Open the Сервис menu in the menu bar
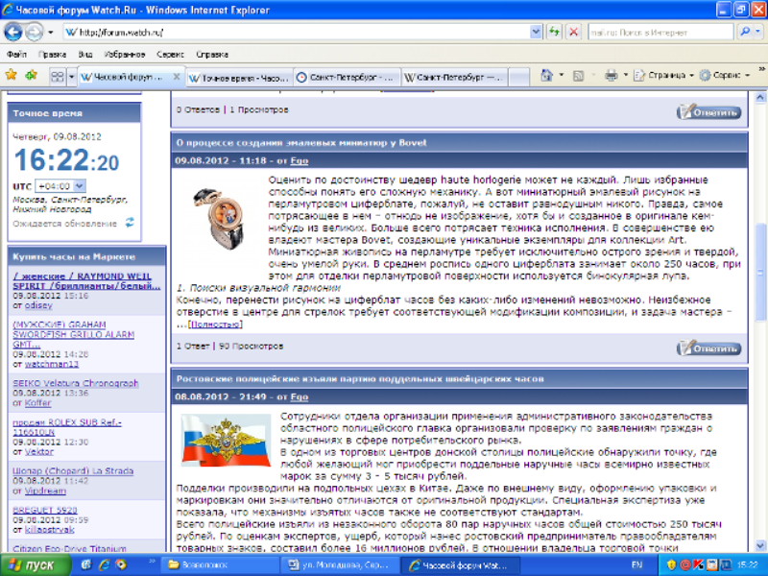 point(170,54)
